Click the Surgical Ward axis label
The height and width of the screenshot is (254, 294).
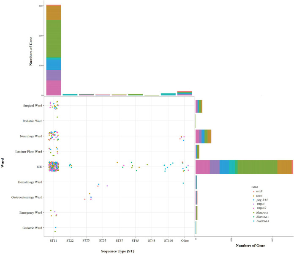pyautogui.click(x=33, y=106)
